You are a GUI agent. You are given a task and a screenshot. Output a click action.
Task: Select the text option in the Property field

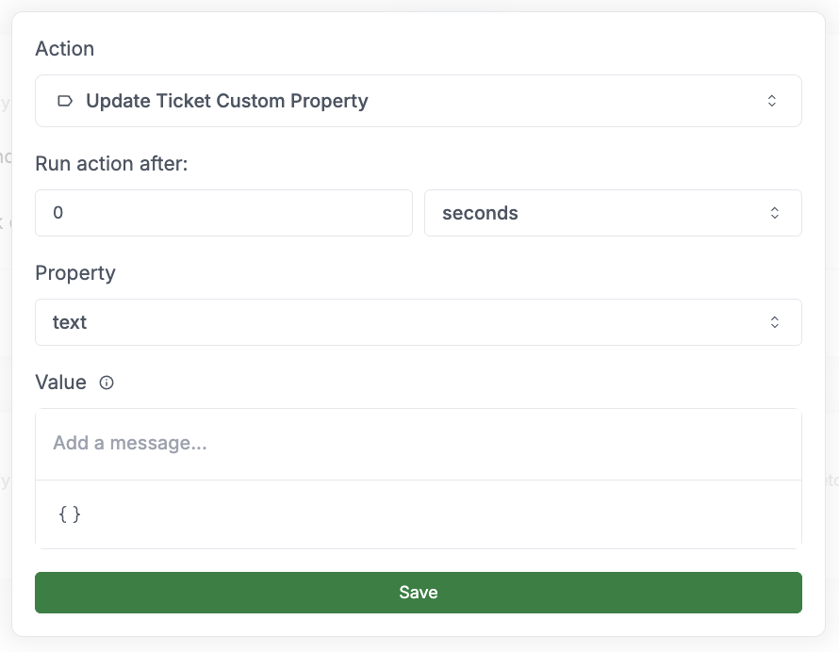point(70,321)
